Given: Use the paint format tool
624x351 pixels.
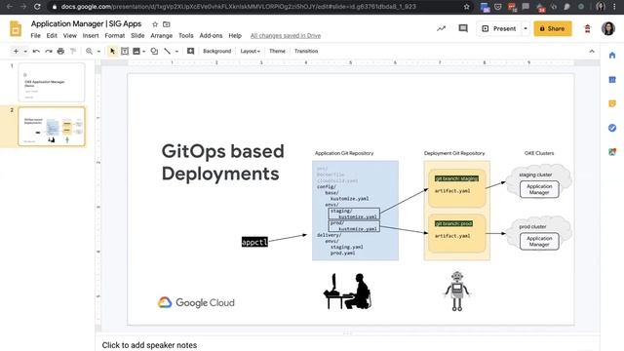Looking at the screenshot, I should coord(73,51).
